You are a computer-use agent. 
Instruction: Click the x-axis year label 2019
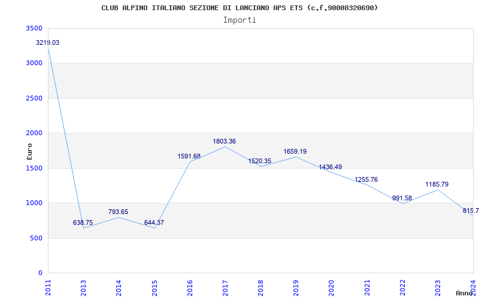click(x=296, y=288)
